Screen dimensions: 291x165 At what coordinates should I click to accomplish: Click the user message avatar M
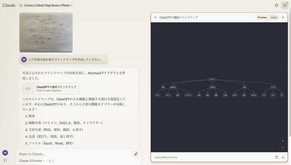coord(24,60)
